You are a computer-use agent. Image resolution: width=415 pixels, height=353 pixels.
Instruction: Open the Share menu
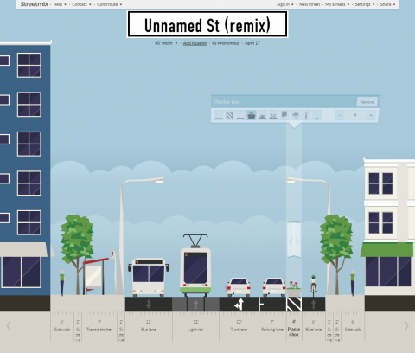coord(387,4)
